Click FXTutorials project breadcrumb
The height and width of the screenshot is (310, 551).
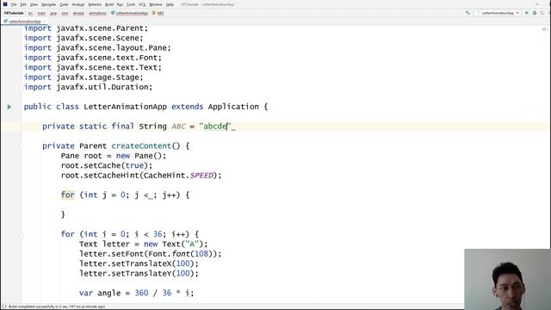coord(14,13)
